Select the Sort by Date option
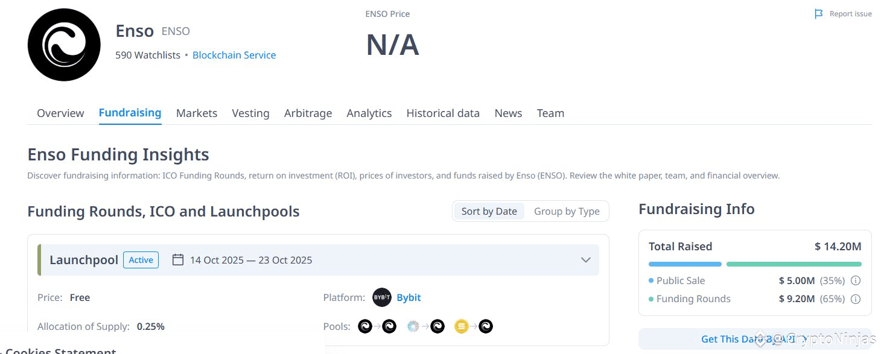This screenshot has height=354, width=881. 489,211
